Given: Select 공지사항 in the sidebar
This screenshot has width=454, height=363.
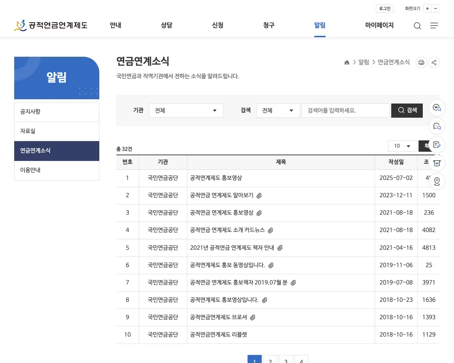Looking at the screenshot, I should click(30, 111).
